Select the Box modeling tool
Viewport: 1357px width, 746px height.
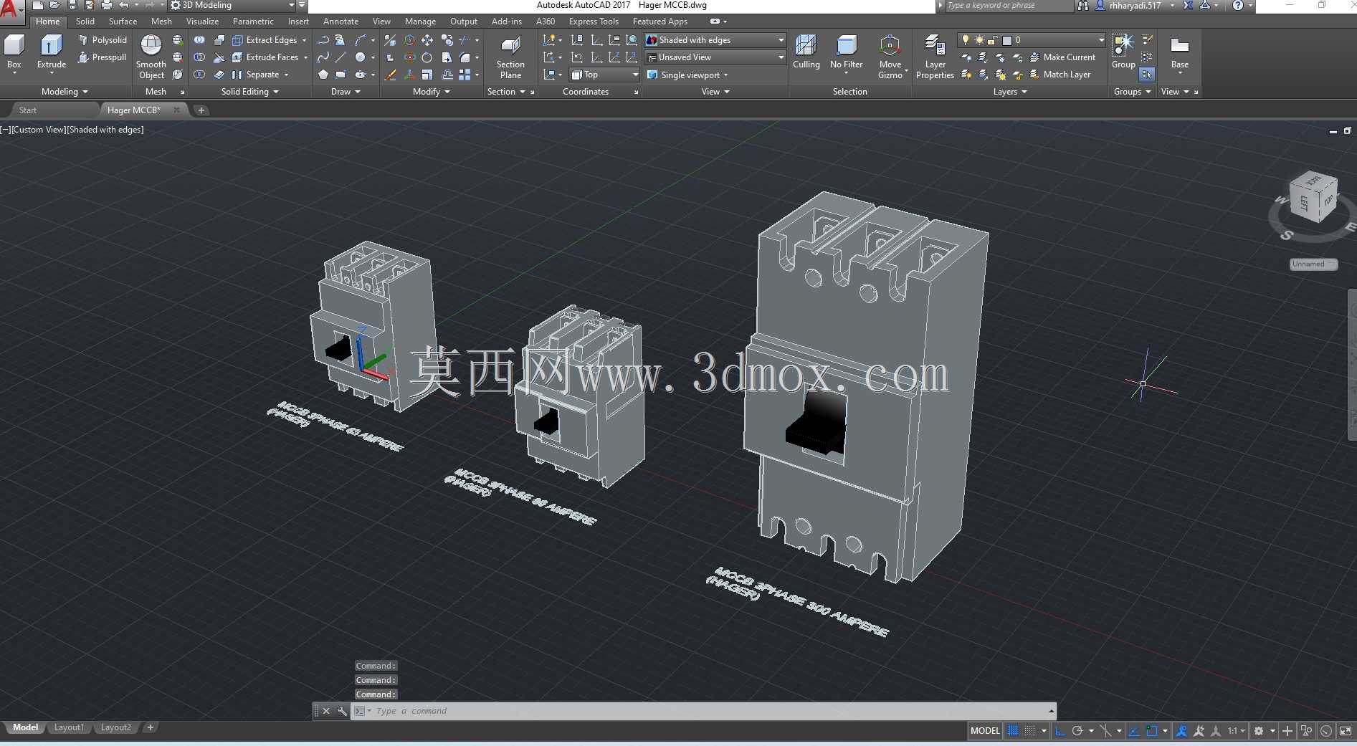coord(14,54)
